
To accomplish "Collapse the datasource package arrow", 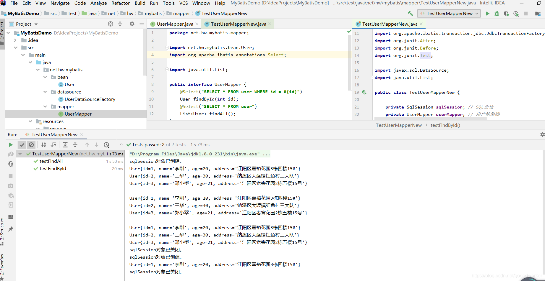I will pyautogui.click(x=45, y=92).
